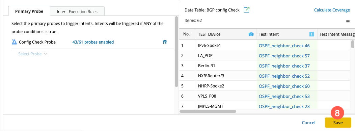Screen dimensions: 355x131
Task: Click the Config Check Probe lightning icon
Action: pyautogui.click(x=14, y=42)
